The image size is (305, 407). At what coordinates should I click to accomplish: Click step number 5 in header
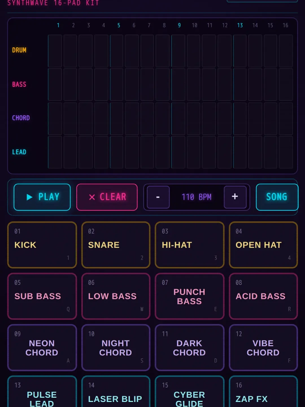[119, 25]
